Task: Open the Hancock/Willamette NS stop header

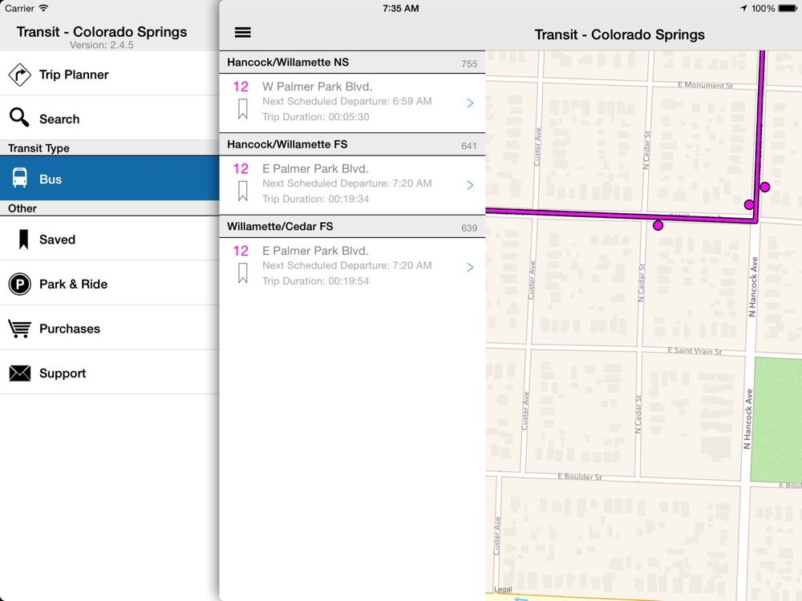Action: click(352, 63)
